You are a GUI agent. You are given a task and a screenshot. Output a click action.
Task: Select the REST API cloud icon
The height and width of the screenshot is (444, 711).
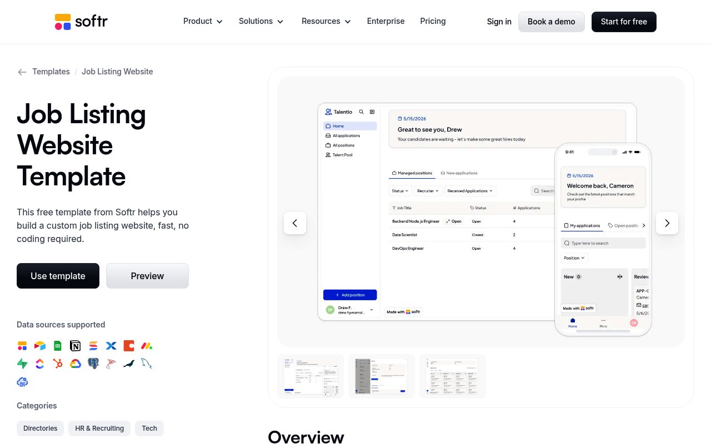click(22, 381)
